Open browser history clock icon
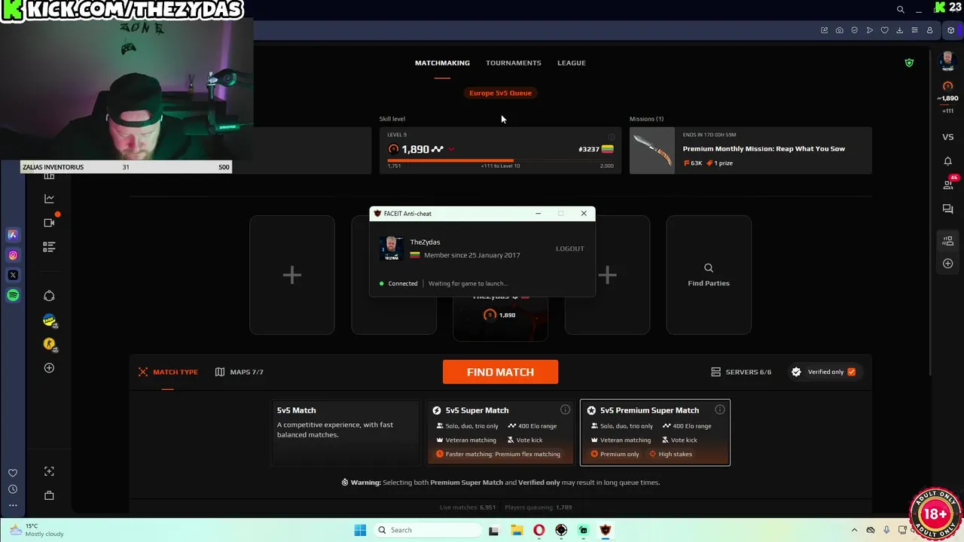Viewport: 964px width, 542px height. [x=13, y=489]
